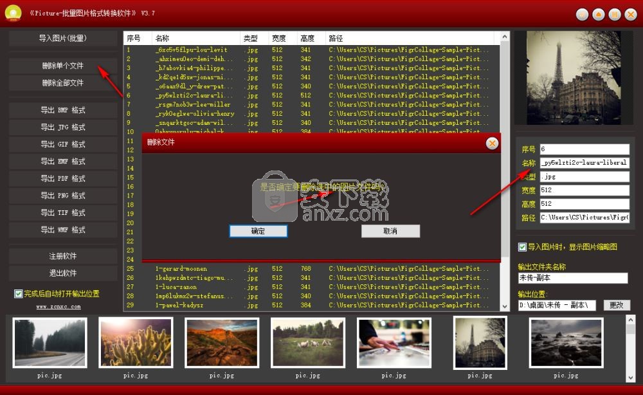Export images using 导出 WMF 格式
Viewport: 643px width, 395px height.
(63, 230)
